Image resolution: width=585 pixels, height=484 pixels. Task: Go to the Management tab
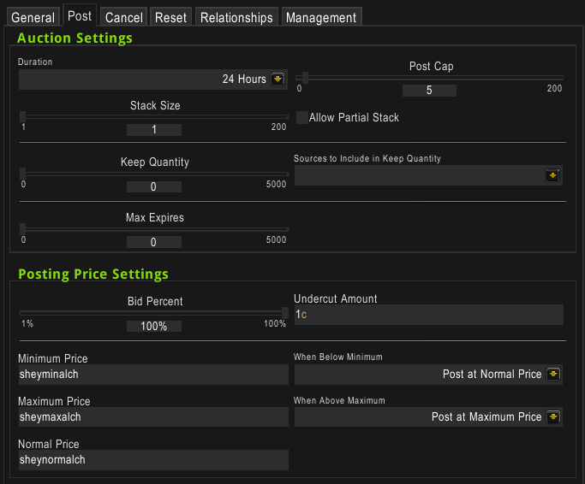(321, 17)
